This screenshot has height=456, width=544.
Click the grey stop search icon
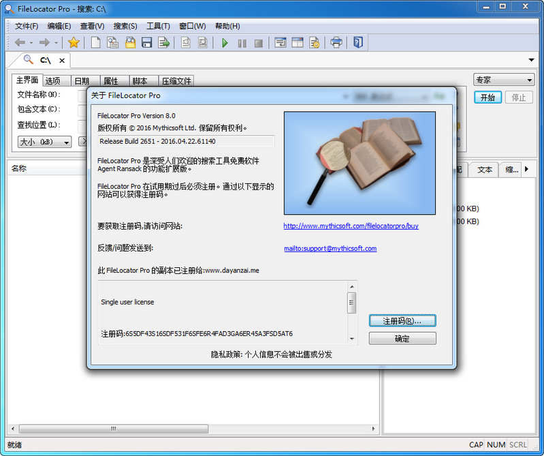[259, 44]
